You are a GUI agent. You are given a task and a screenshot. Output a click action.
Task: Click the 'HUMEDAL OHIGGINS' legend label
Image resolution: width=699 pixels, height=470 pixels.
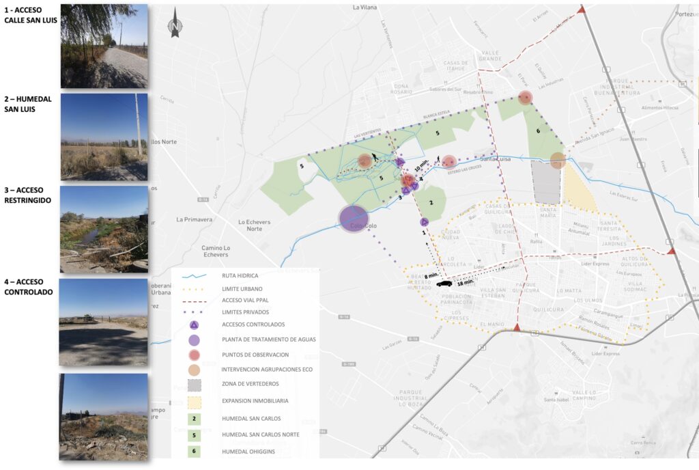pyautogui.click(x=248, y=452)
